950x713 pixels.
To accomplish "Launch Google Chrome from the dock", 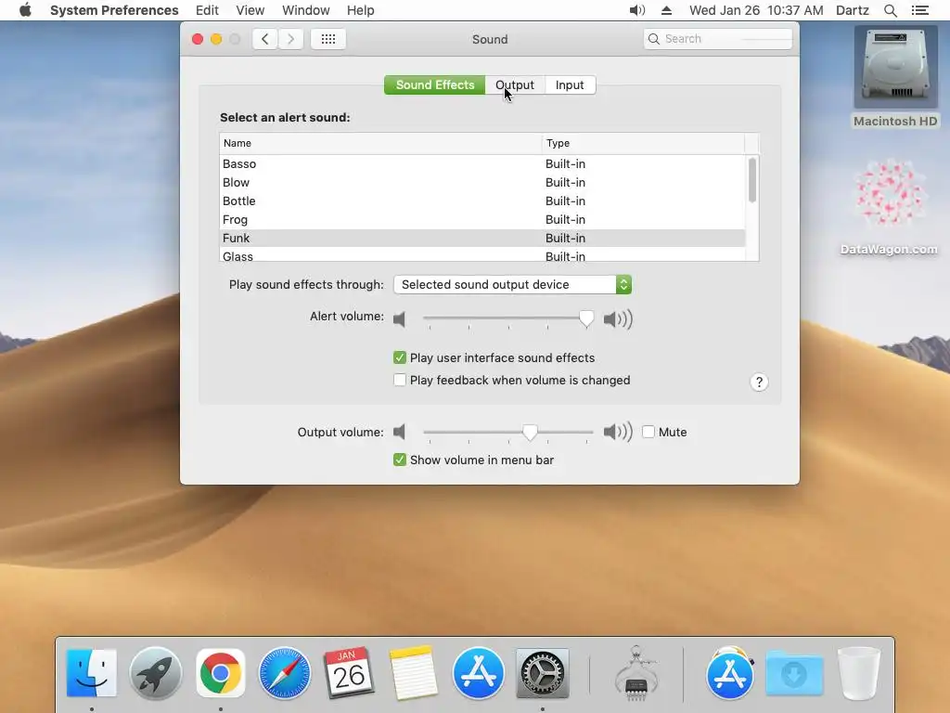I will 221,673.
